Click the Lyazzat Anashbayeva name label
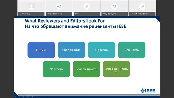The image size is (174, 98). 142,14
